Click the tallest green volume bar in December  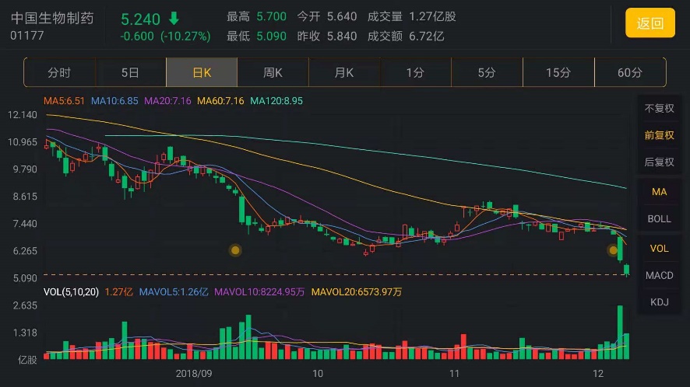[620, 332]
